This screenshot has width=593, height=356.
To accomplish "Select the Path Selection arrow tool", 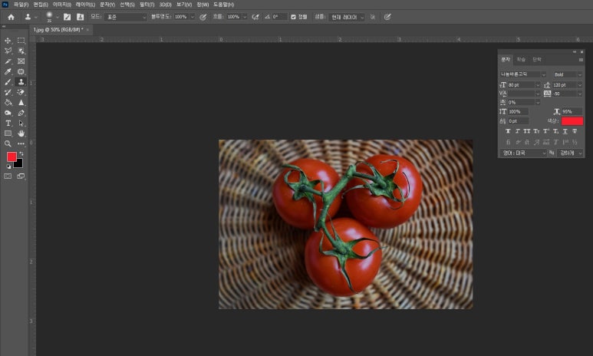I will pyautogui.click(x=21, y=123).
